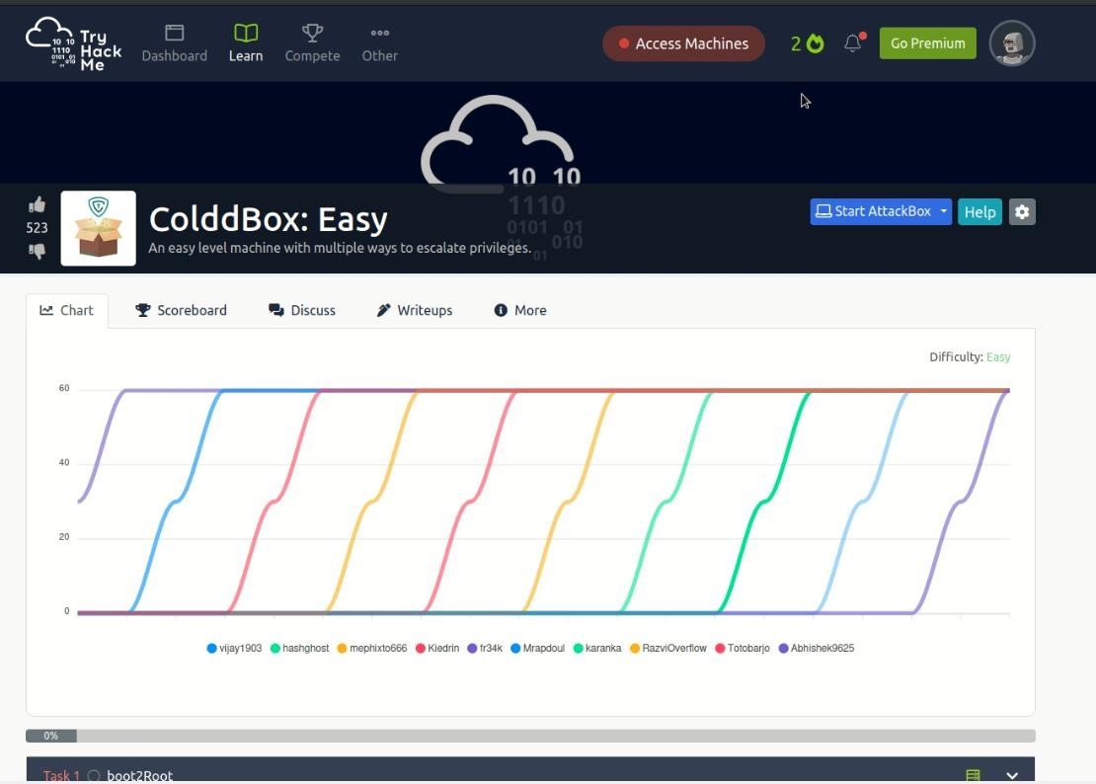Viewport: 1096px width, 784px height.
Task: Click the user profile avatar
Action: click(1011, 43)
